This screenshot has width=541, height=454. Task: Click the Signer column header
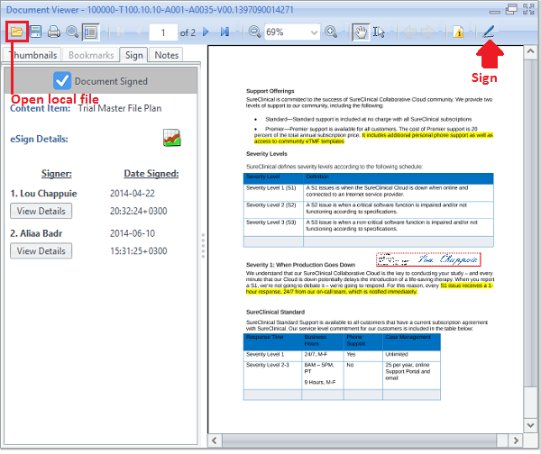click(57, 173)
